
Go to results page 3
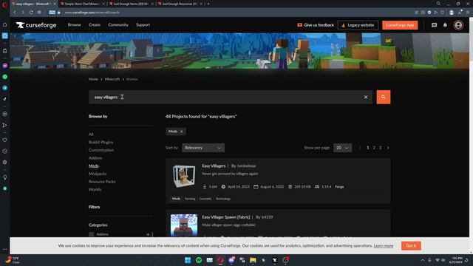tap(381, 148)
